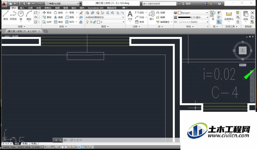
Task: Switch to the 视图 (View) ribbon tab
Action: (x=57, y=8)
